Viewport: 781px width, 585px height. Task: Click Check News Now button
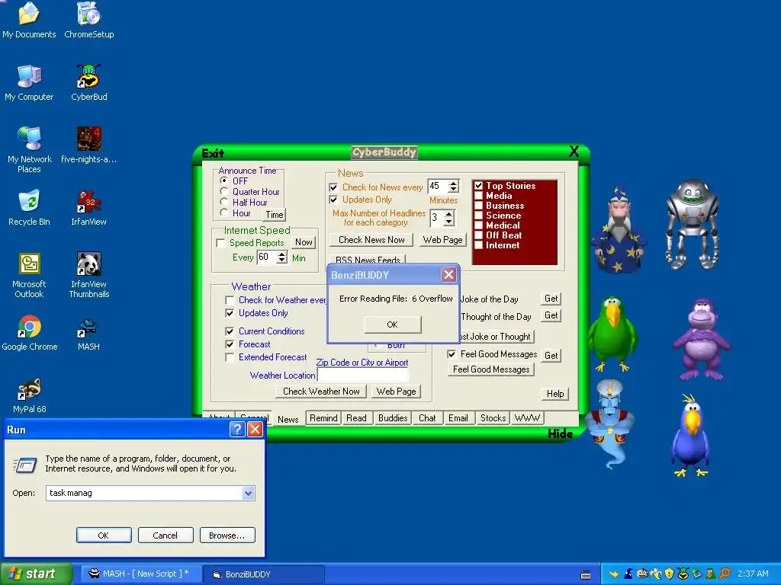point(371,240)
